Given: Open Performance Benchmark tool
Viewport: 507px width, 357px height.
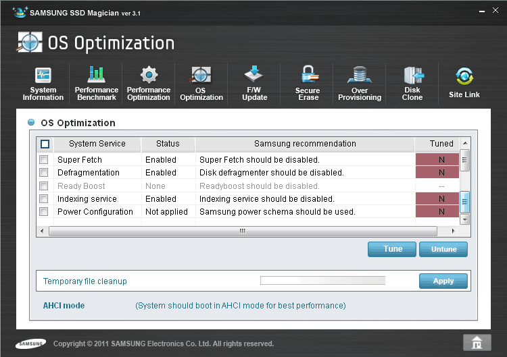Looking at the screenshot, I should click(97, 84).
